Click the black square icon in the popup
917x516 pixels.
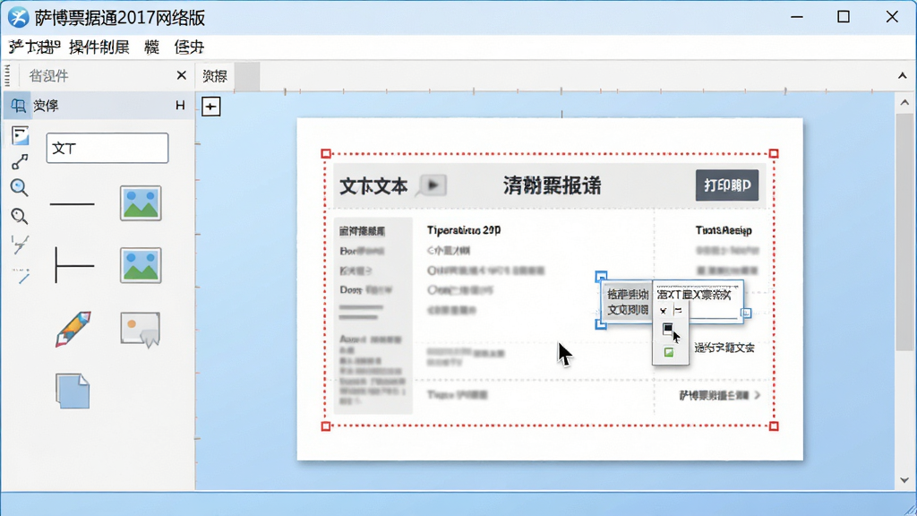coord(667,330)
